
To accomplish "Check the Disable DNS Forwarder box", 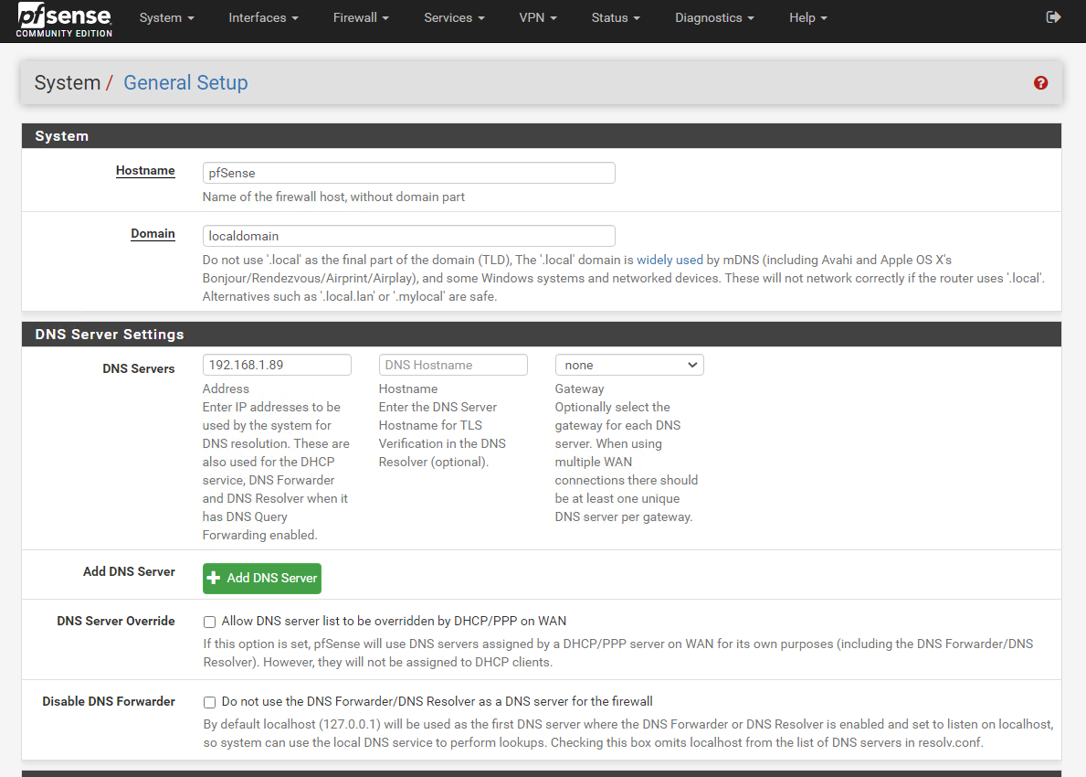I will [x=210, y=702].
